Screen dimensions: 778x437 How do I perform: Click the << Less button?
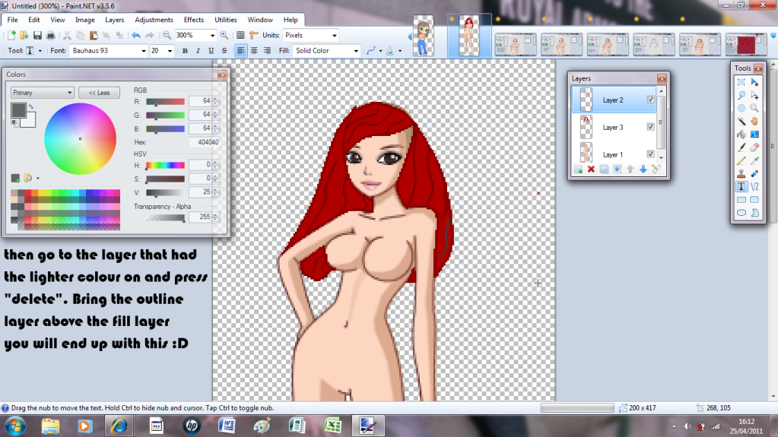[x=99, y=93]
